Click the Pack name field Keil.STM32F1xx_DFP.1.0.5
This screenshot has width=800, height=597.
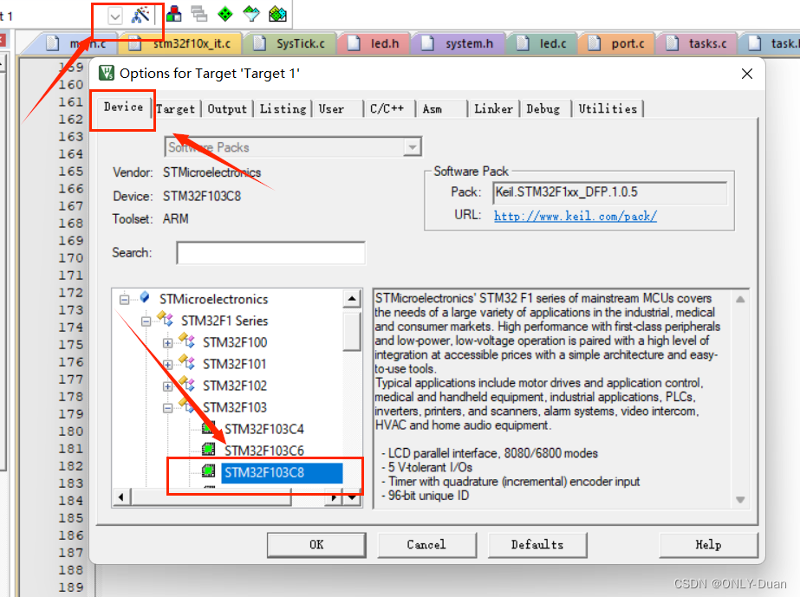(610, 192)
